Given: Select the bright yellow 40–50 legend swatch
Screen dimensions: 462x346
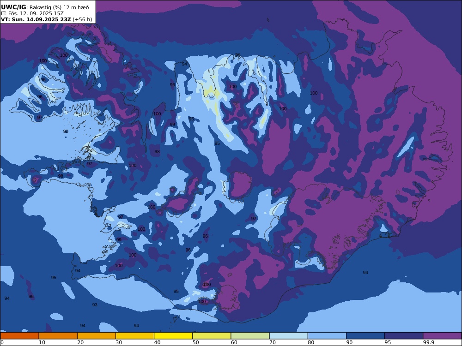Looking at the screenshot, I should pos(173,336).
